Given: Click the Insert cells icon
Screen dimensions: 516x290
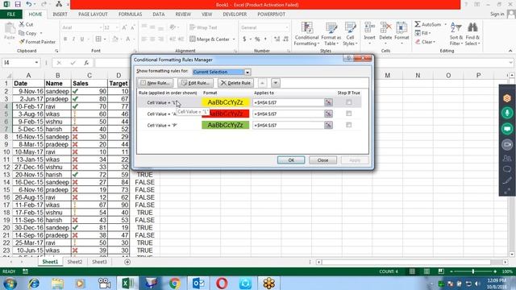Looking at the screenshot, I should [x=369, y=28].
